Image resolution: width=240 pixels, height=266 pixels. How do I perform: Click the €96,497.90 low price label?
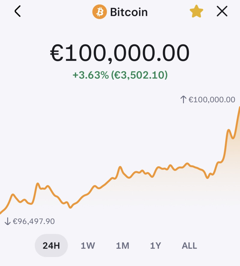point(34,221)
